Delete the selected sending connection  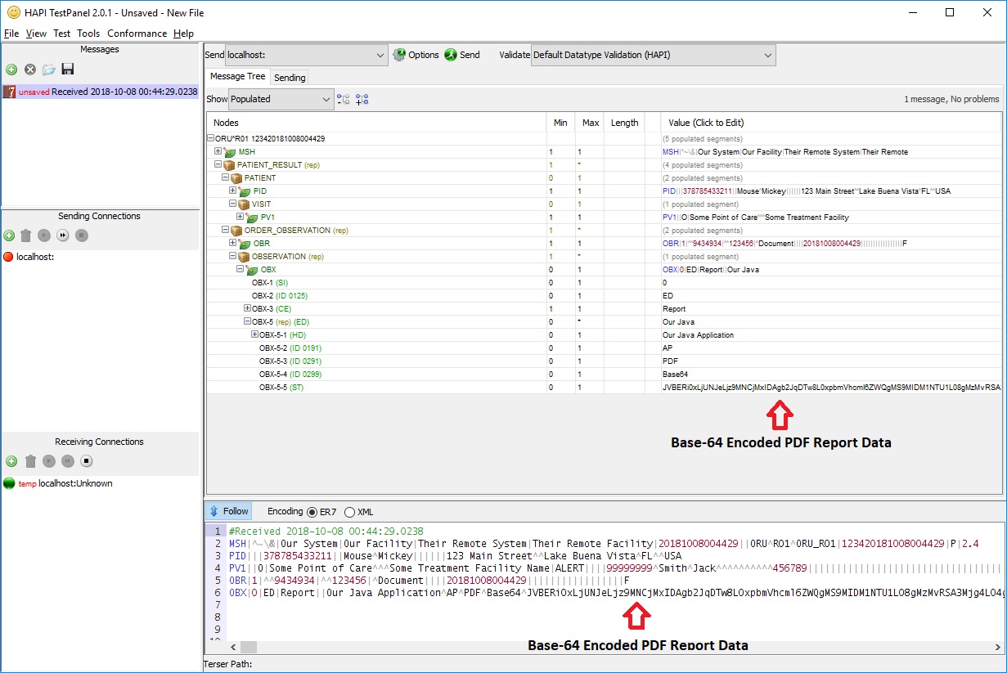[25, 236]
